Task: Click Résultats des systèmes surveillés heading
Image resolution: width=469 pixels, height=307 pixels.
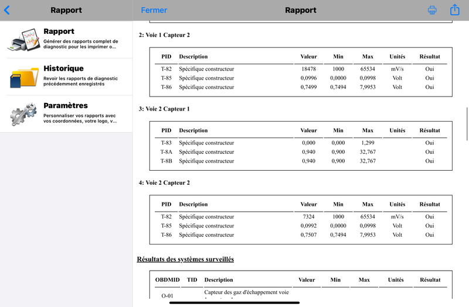Action: click(x=185, y=259)
